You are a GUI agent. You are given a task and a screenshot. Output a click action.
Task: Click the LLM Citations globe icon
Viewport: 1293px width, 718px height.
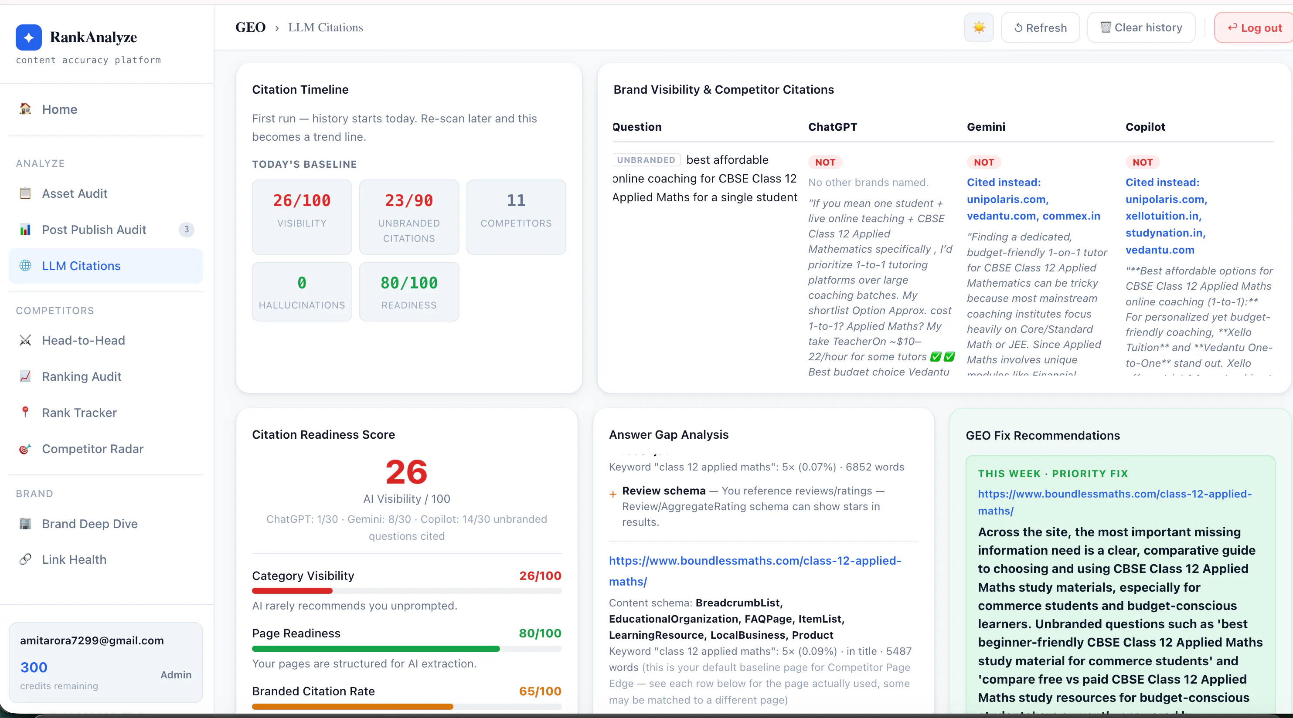tap(25, 265)
